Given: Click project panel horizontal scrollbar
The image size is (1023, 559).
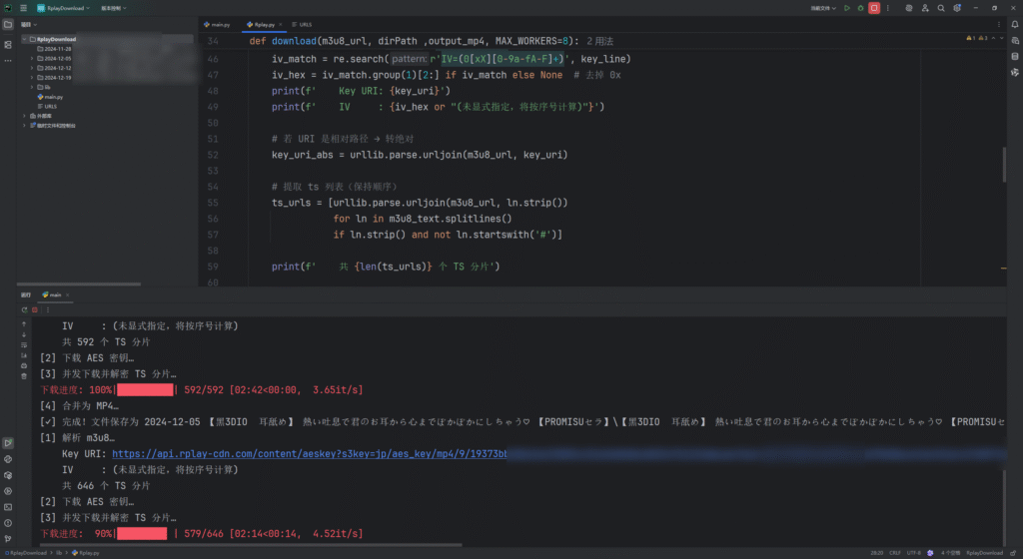Looking at the screenshot, I should tap(78, 284).
